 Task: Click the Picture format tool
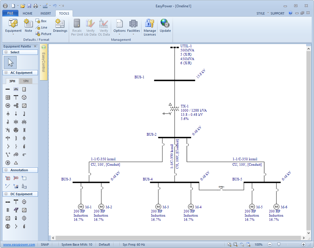[x=43, y=34]
